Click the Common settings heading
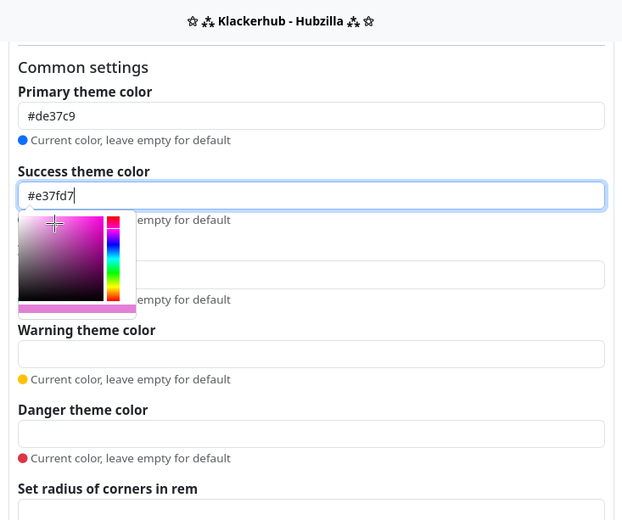 pos(83,68)
